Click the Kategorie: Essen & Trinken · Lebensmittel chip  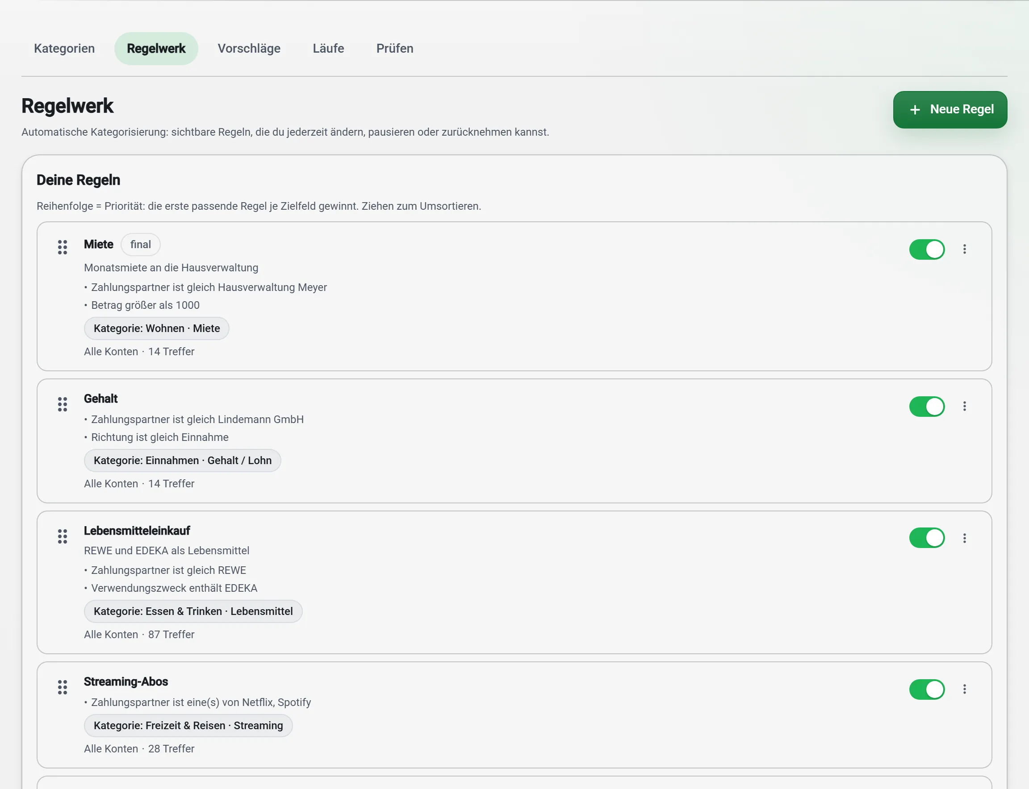[193, 611]
